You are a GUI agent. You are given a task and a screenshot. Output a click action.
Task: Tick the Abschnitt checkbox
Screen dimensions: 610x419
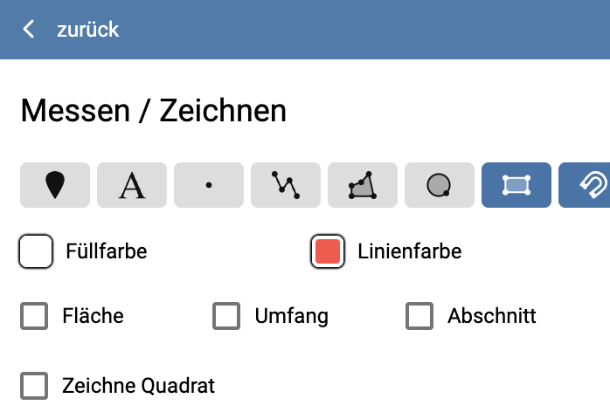419,316
